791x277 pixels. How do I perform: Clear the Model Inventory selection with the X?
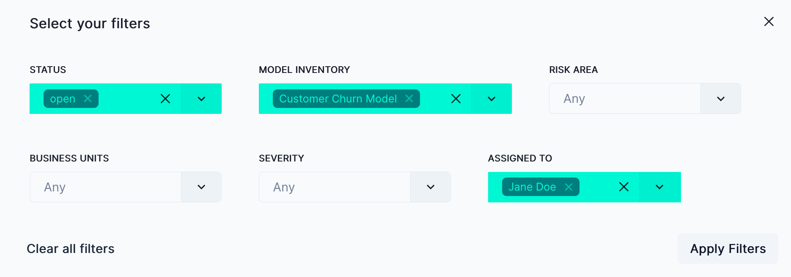456,98
